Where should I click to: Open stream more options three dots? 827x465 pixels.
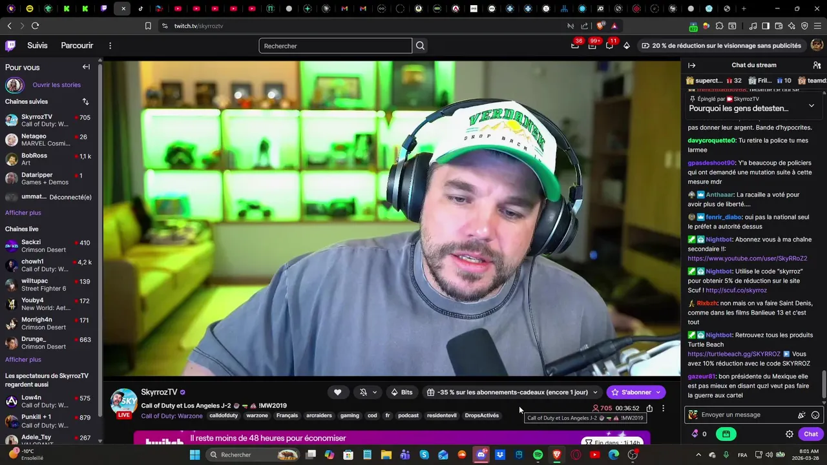[x=663, y=408]
